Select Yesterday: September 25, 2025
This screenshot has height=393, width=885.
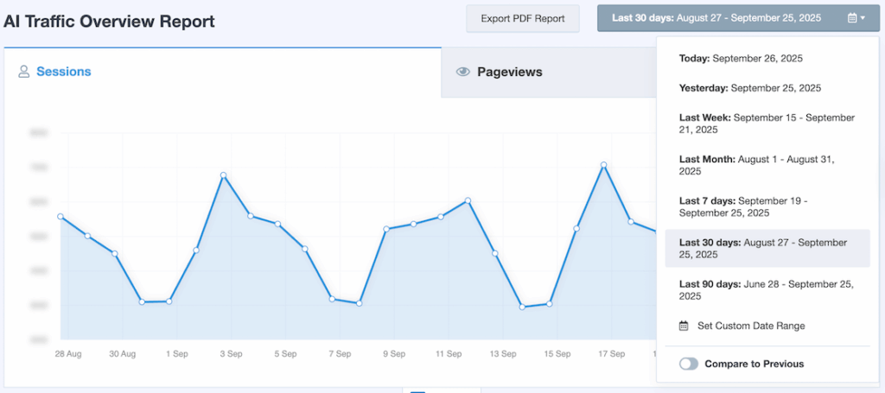(749, 88)
